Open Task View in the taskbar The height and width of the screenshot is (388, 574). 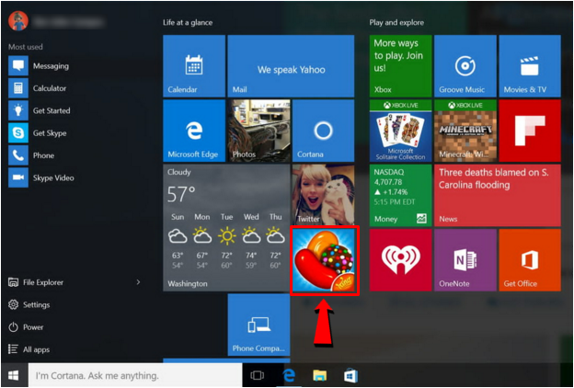click(258, 376)
